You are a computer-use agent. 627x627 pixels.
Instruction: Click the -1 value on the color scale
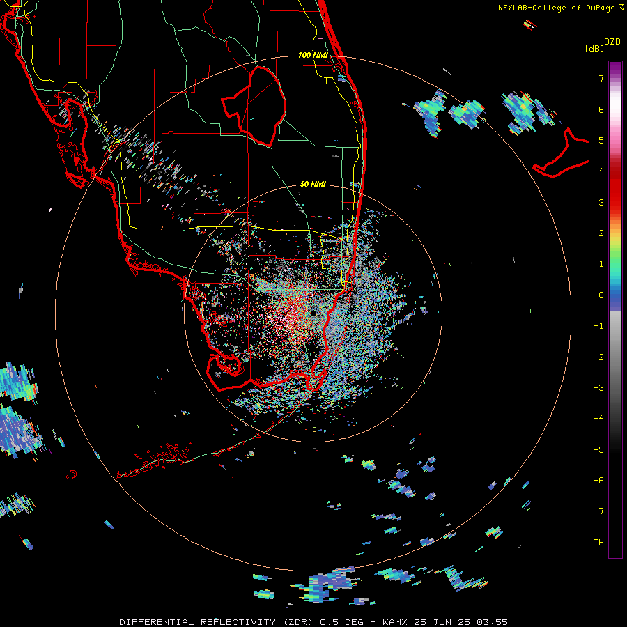598,326
